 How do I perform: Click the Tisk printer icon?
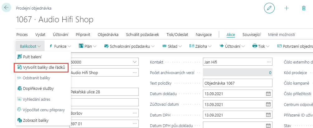click(255, 46)
